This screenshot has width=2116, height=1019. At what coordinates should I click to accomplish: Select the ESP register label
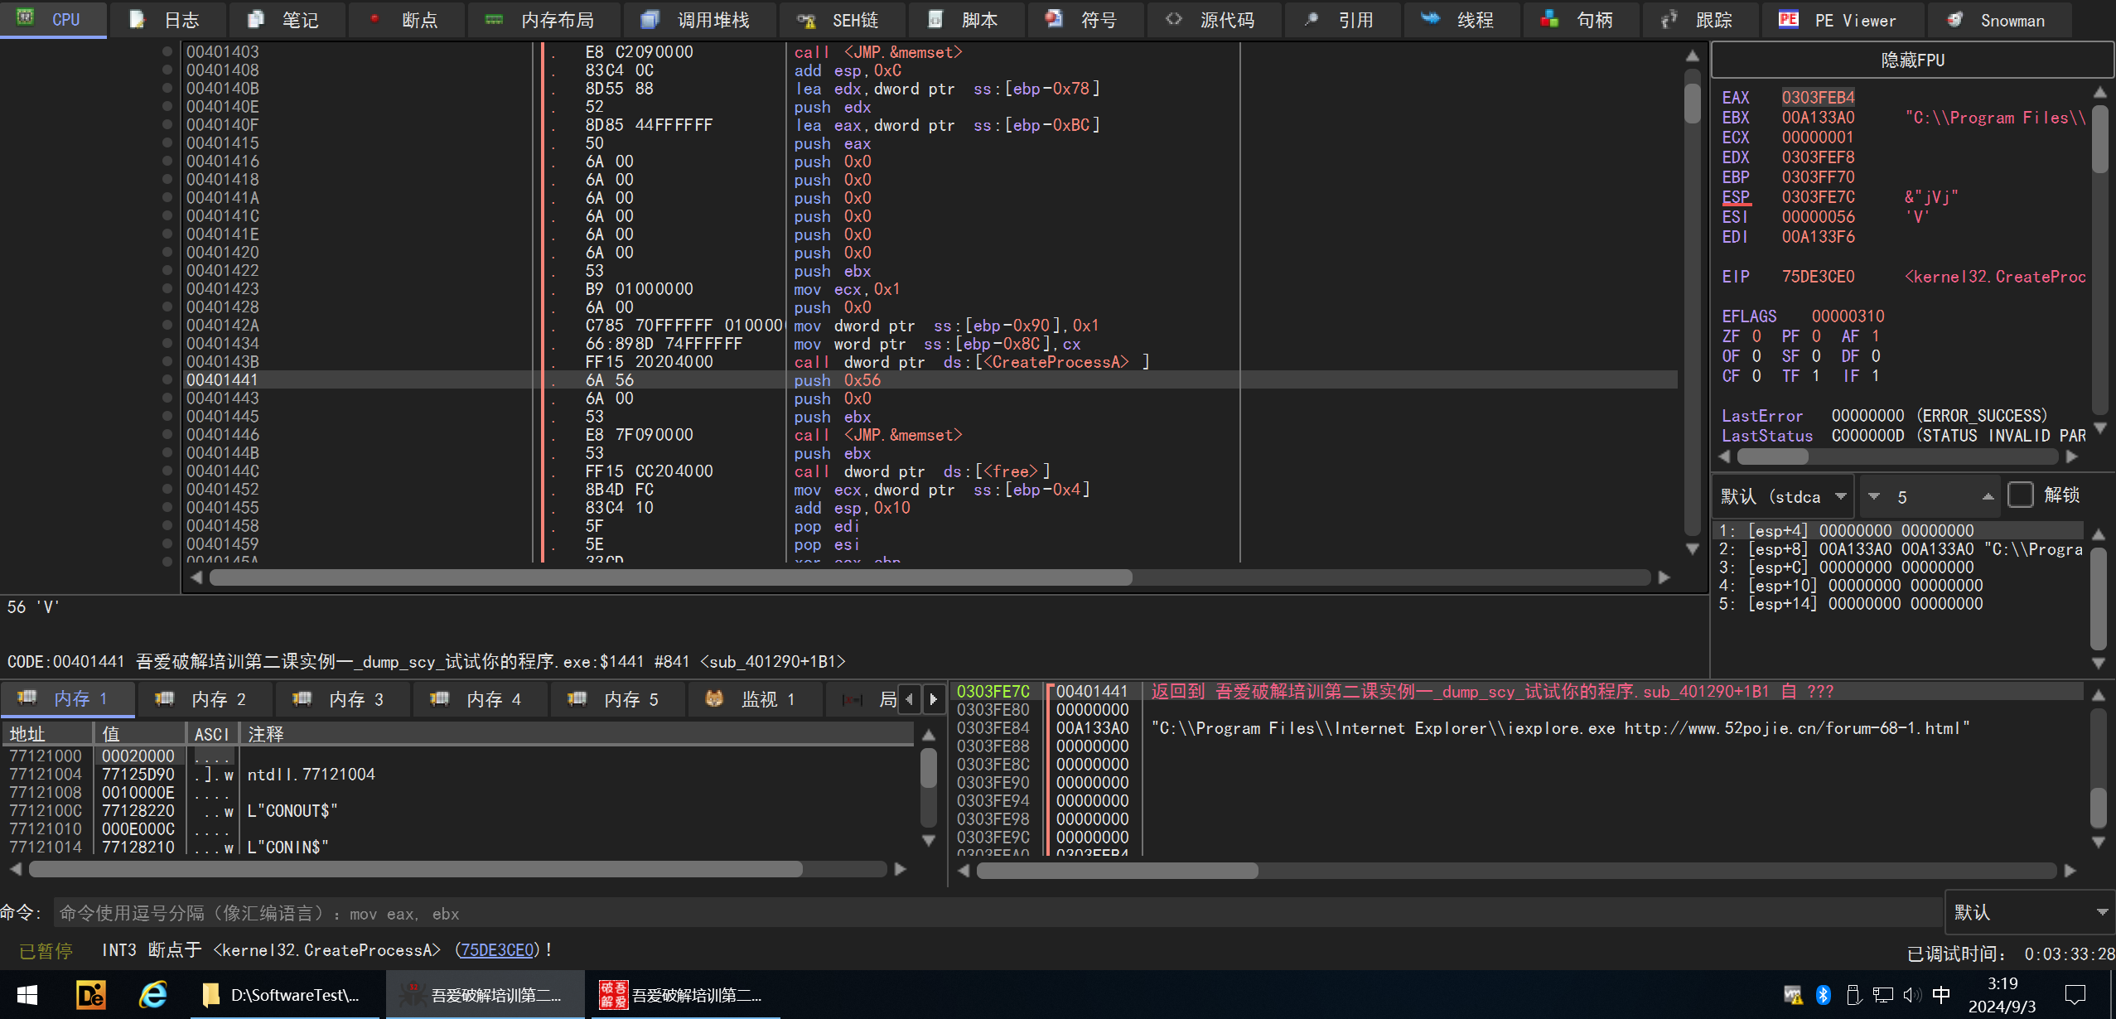click(1736, 196)
